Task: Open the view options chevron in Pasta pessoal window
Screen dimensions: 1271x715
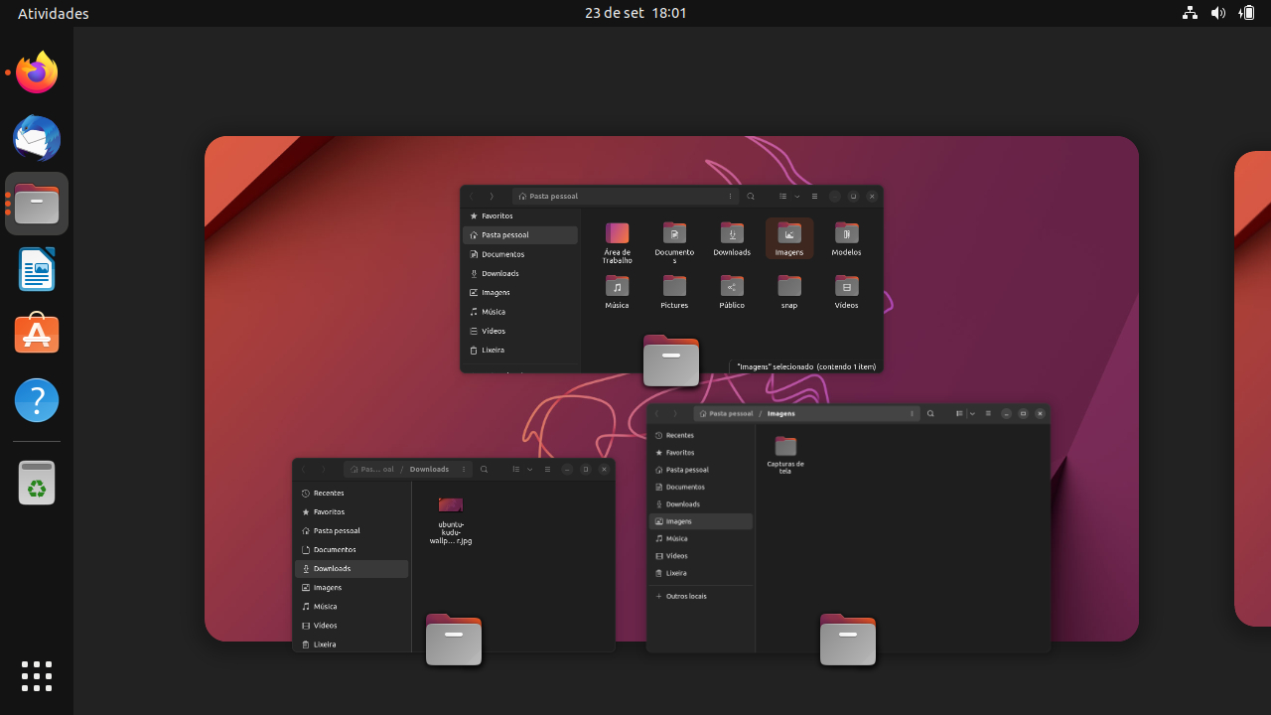Action: coord(797,196)
